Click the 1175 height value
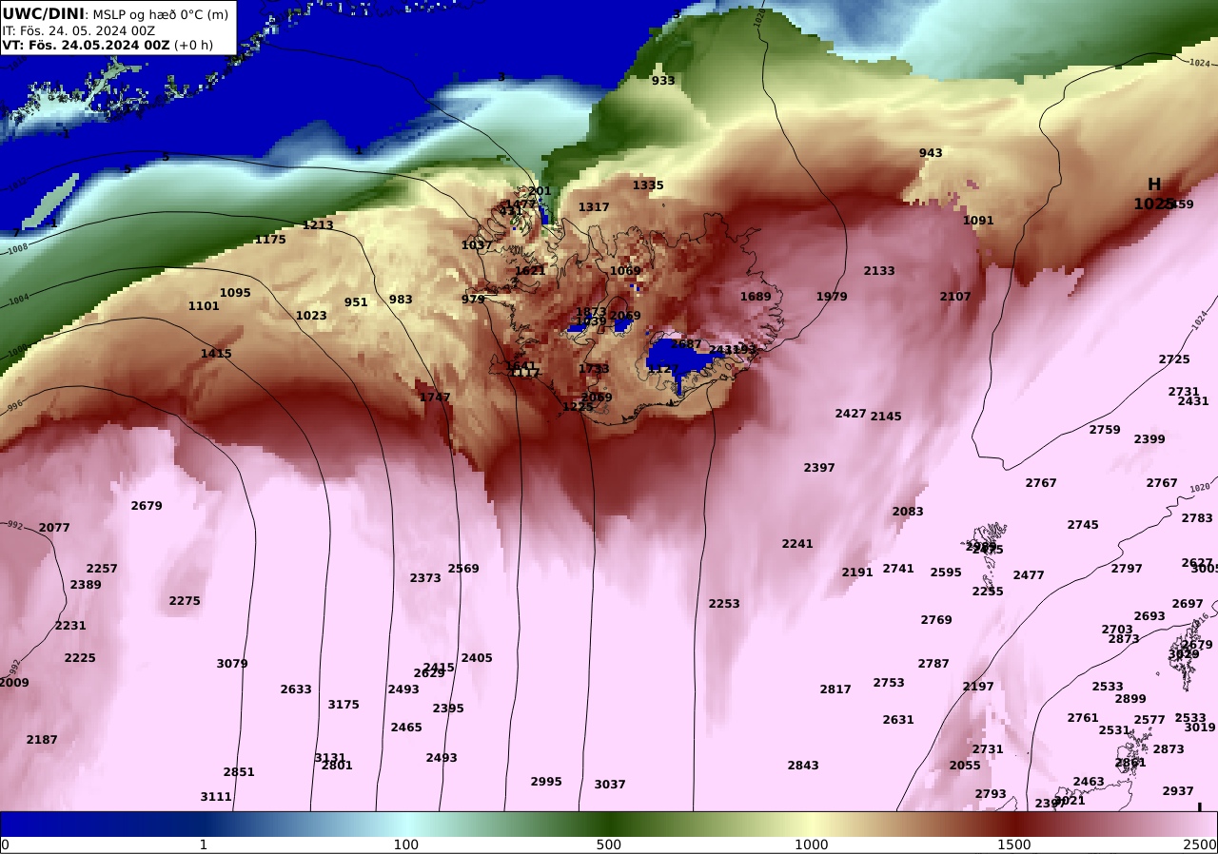 click(x=270, y=240)
